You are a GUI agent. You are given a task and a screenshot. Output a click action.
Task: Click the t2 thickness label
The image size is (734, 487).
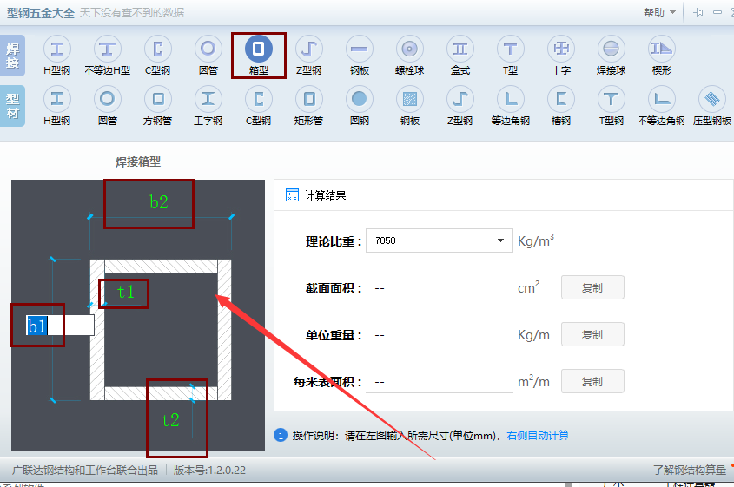click(x=170, y=420)
